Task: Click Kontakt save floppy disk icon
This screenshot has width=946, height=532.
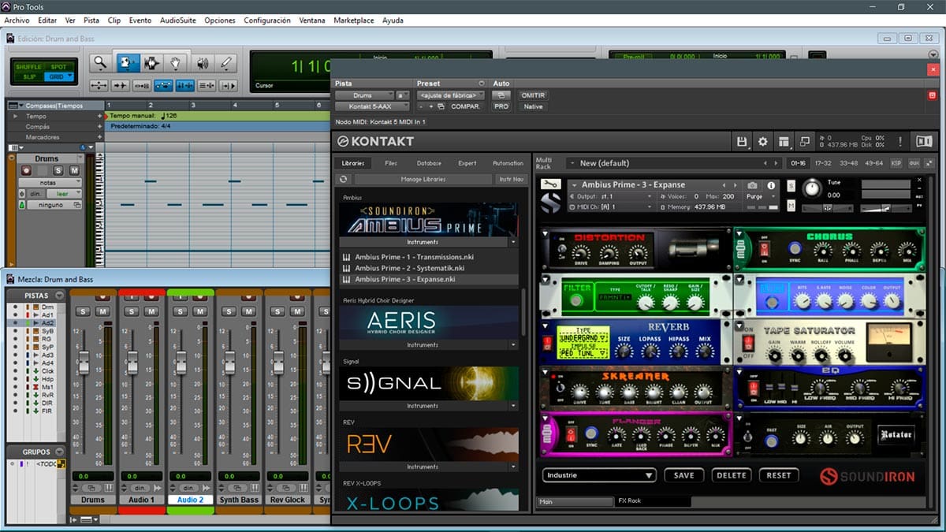Action: (741, 142)
